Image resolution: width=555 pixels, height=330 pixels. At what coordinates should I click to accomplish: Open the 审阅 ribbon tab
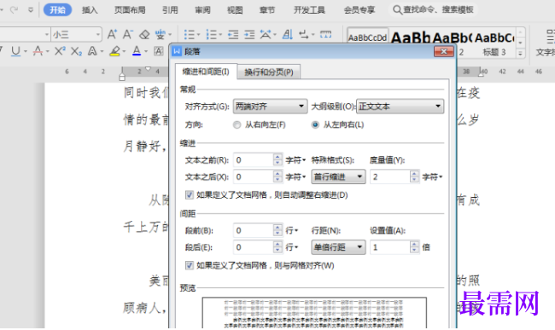click(202, 10)
